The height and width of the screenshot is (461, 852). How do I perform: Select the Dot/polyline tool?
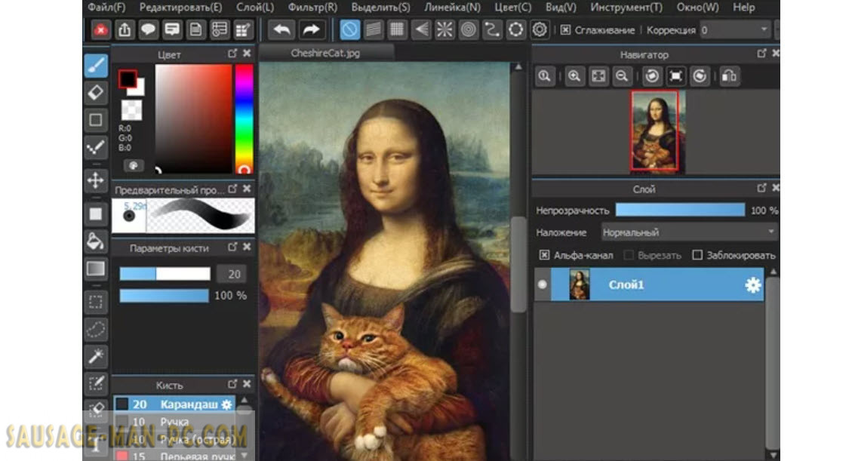tap(96, 146)
